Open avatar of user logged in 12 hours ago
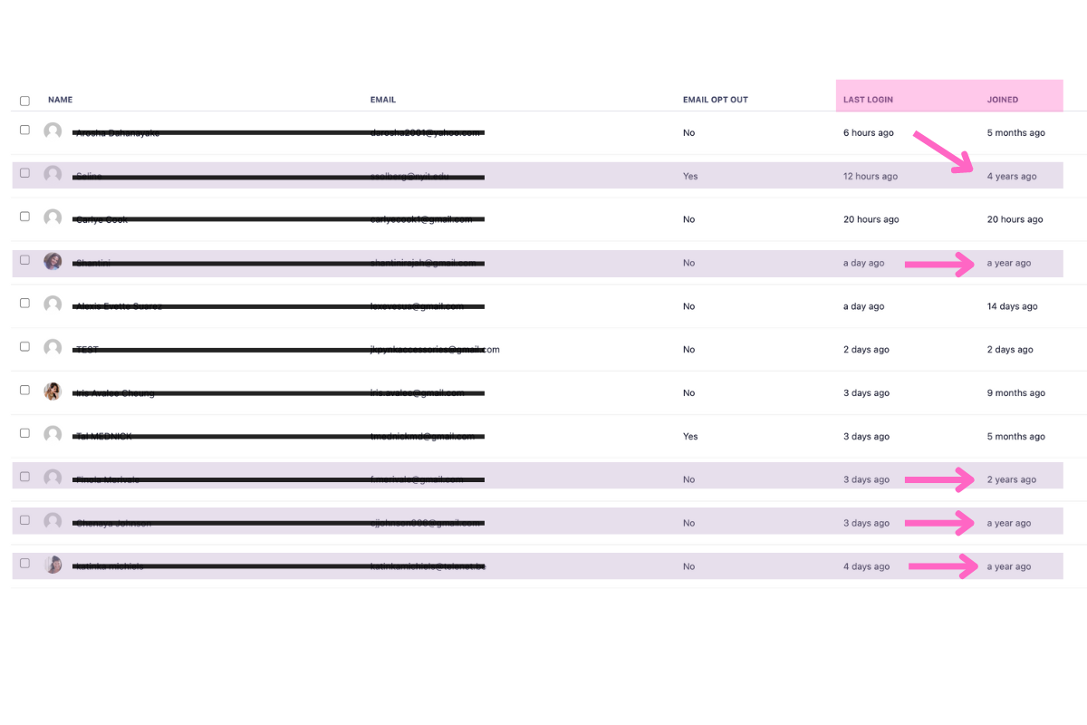 coord(53,174)
